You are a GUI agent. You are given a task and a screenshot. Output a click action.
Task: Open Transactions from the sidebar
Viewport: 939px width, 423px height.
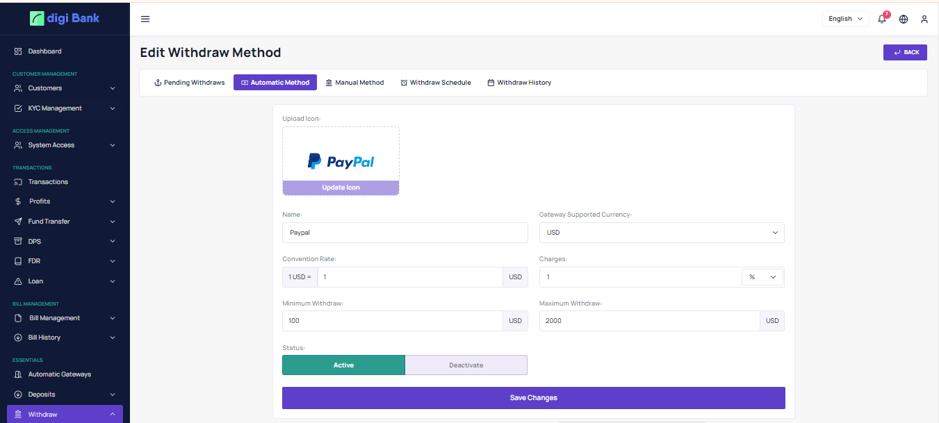pyautogui.click(x=48, y=182)
